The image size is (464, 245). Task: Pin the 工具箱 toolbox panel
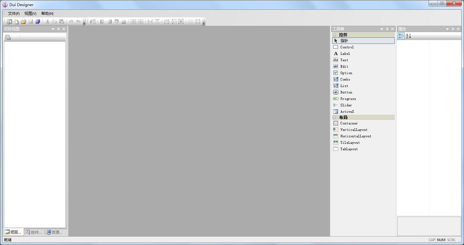click(387, 29)
